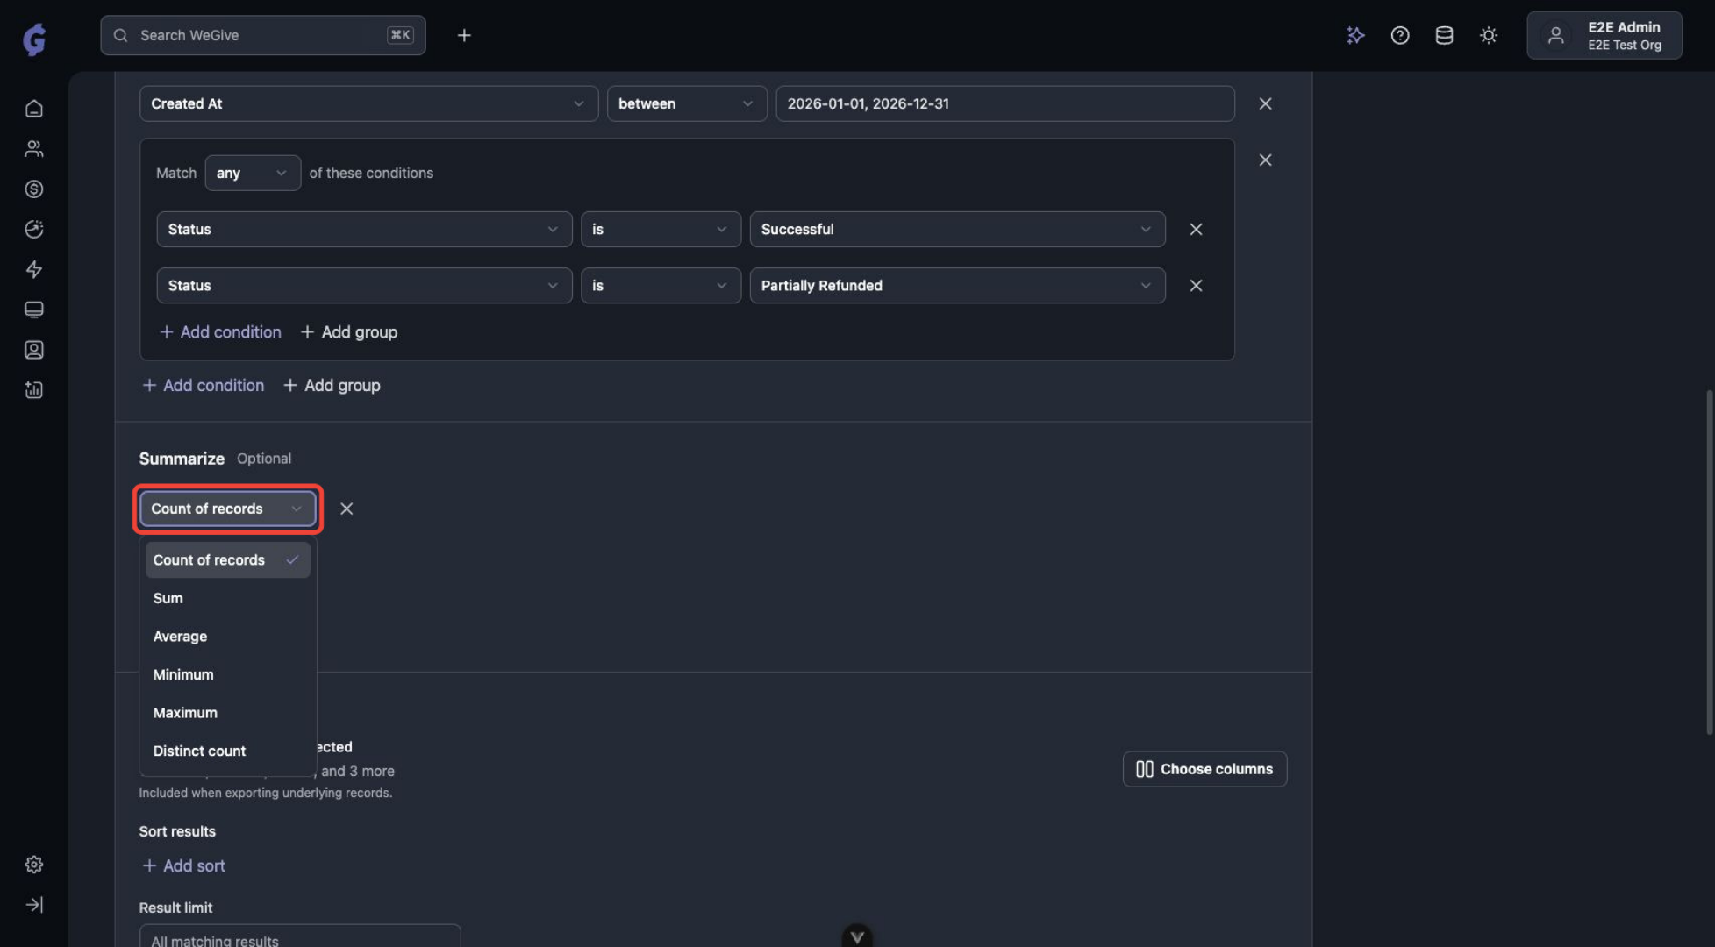
Task: Select Sum from the dropdown list
Action: [x=228, y=598]
